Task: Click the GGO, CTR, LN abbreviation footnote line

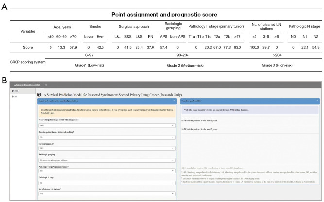Action: [212, 168]
